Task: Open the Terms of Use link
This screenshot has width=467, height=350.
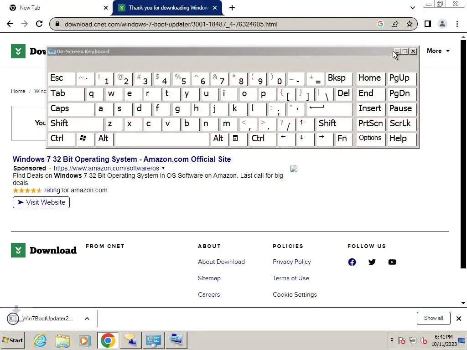Action: (x=291, y=278)
